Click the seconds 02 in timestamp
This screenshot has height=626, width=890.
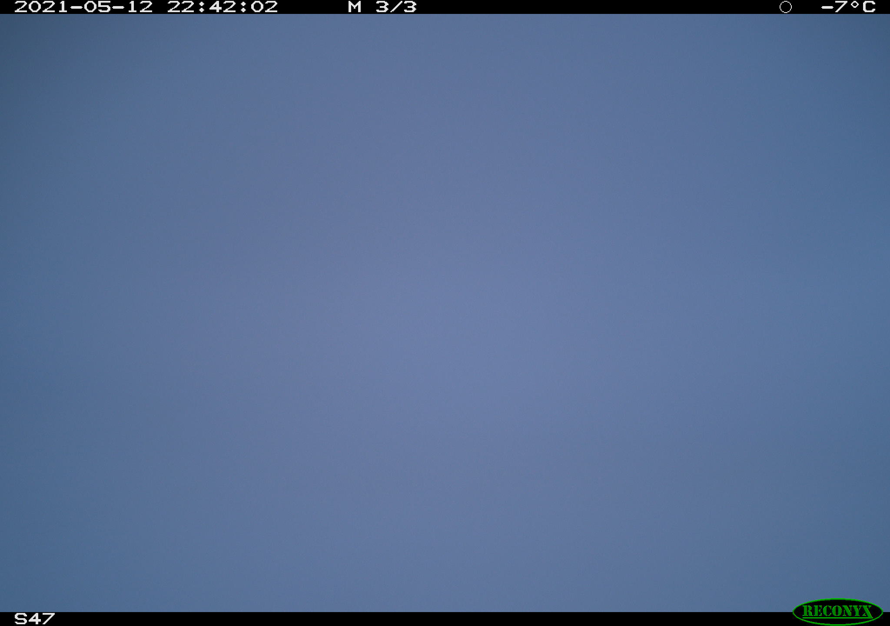(x=264, y=7)
